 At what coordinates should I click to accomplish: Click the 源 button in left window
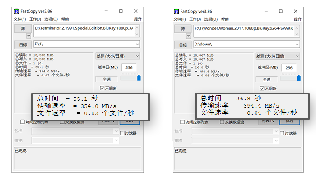(x=23, y=28)
